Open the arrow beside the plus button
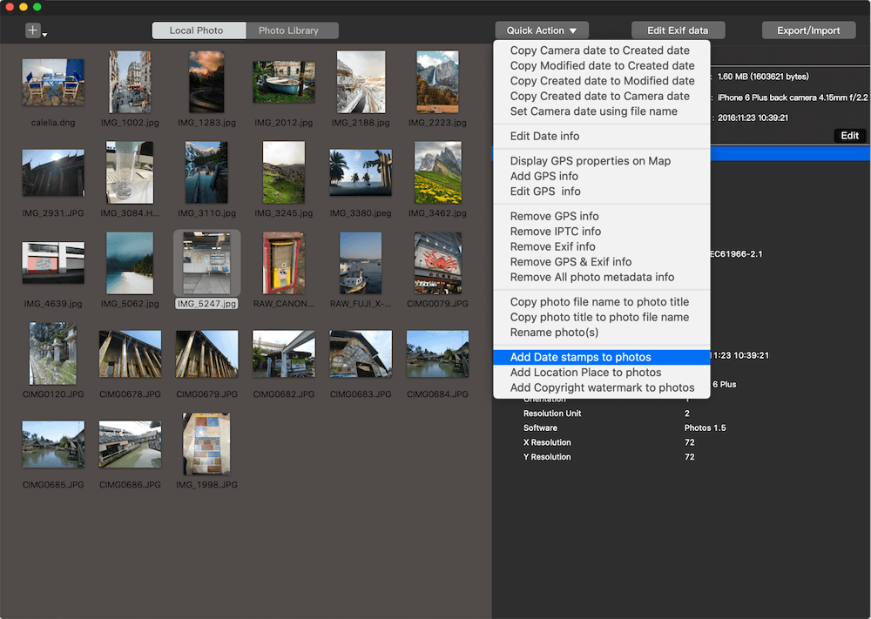Screen dimensions: 871x619 (x=45, y=35)
